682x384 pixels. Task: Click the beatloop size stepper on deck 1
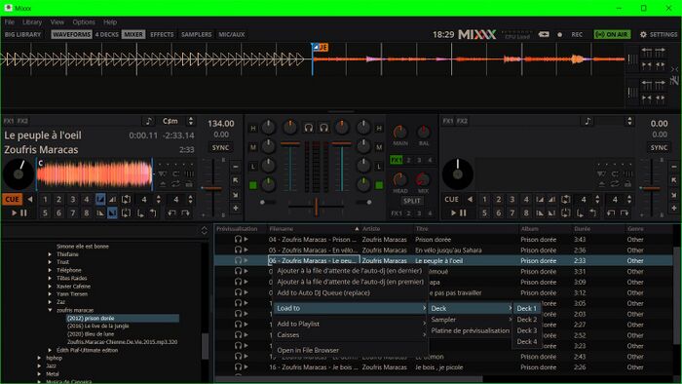[x=158, y=199]
